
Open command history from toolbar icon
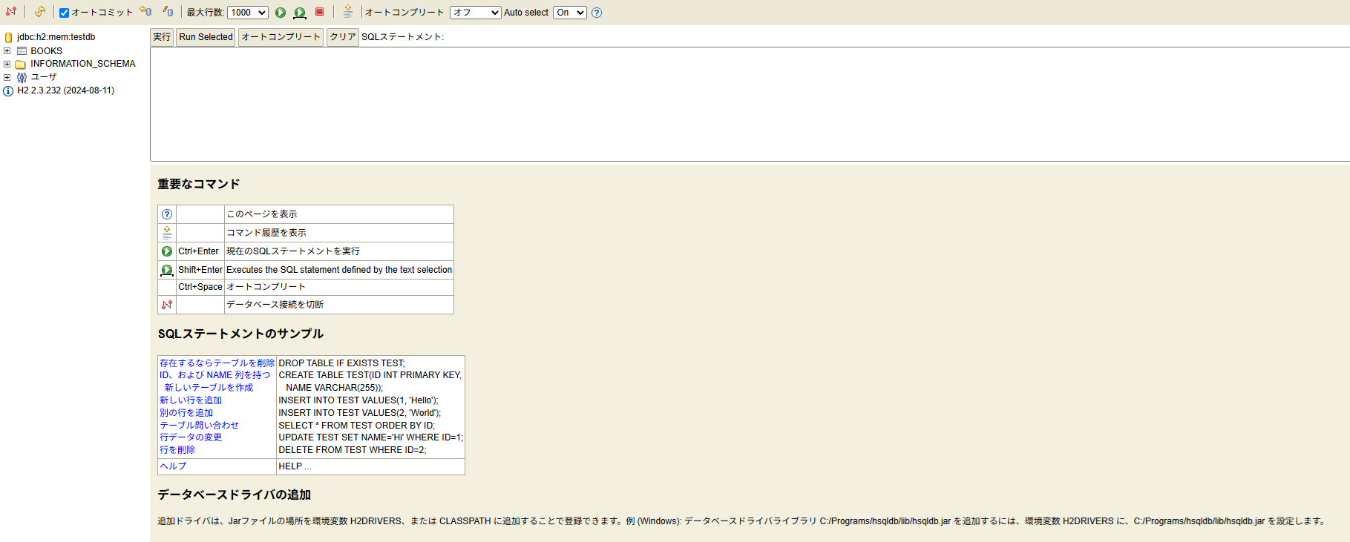[348, 12]
